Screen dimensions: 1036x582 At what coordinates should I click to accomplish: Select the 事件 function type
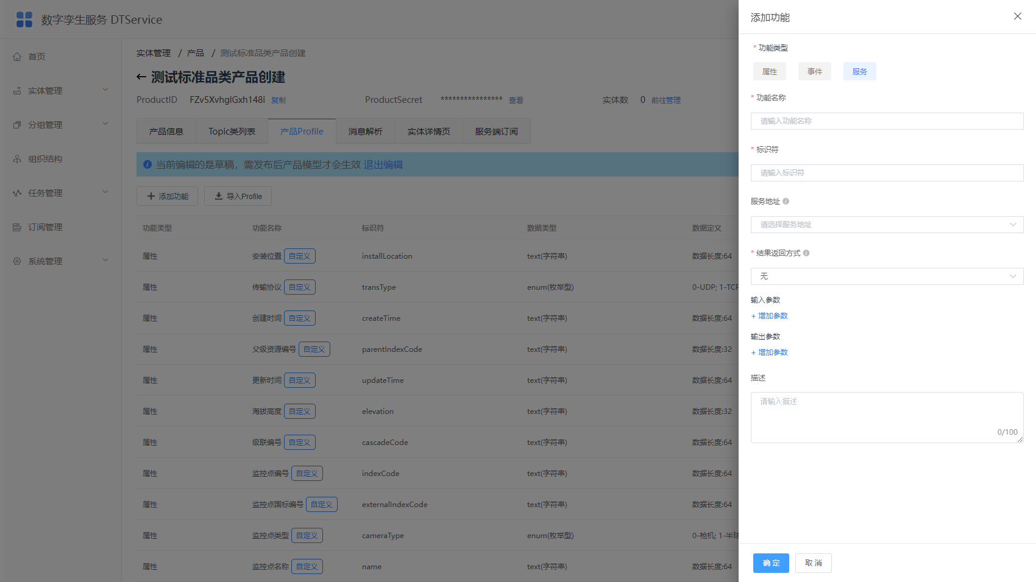pos(815,71)
